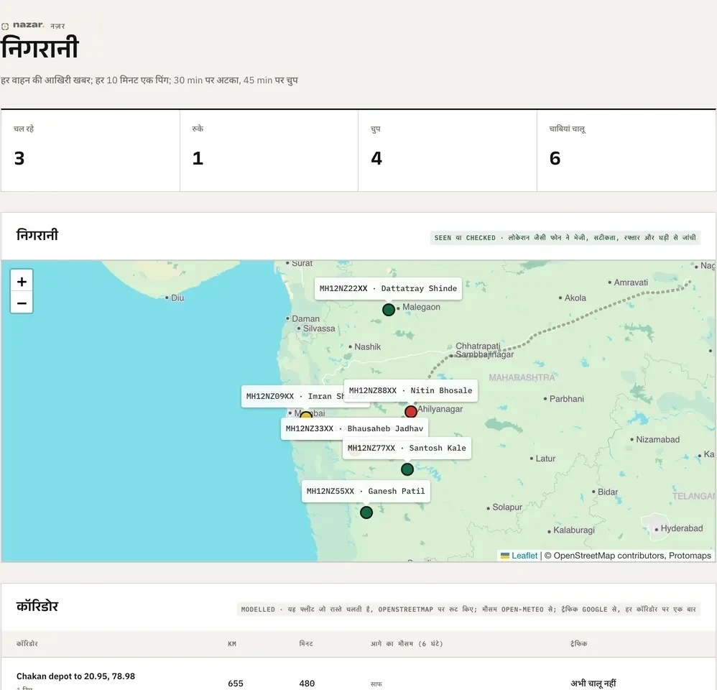Viewport: 717px width, 690px height.
Task: Click the 'आगे का मौसम (6 घंटे)' header
Action: (x=407, y=644)
